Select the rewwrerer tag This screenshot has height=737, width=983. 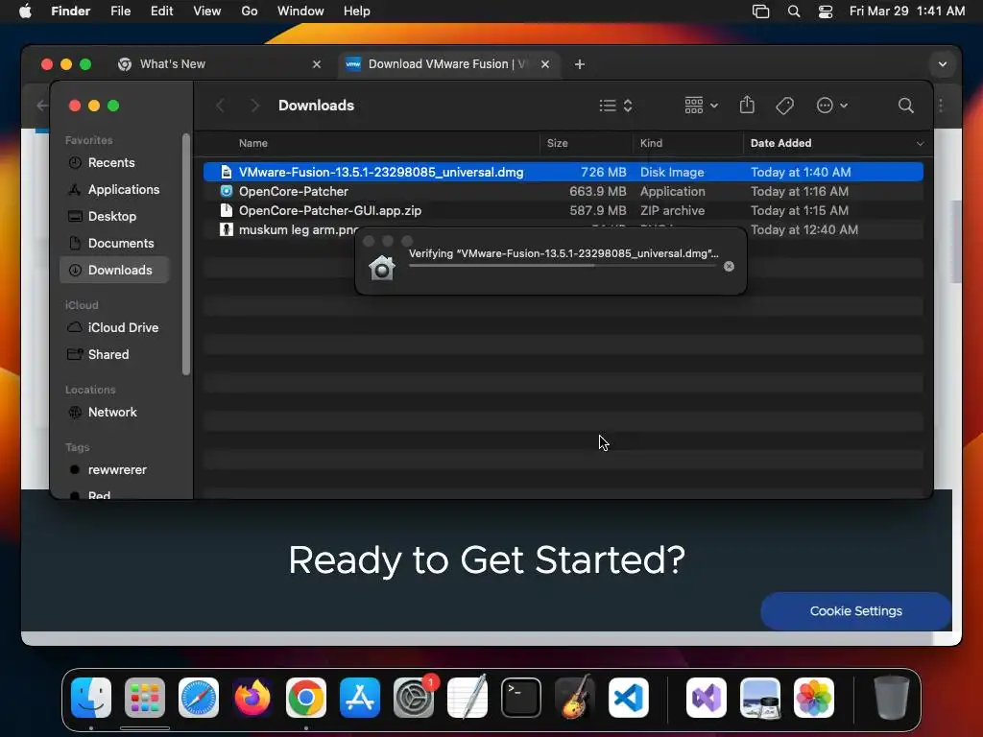[x=115, y=470]
